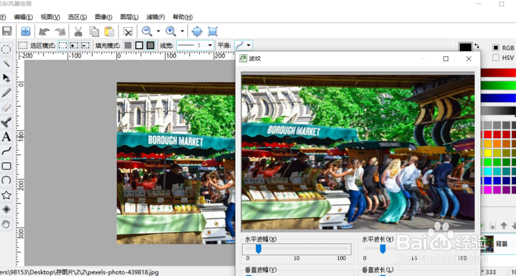516x276 pixels.
Task: Select the hand pan tool
Action: click(6, 224)
